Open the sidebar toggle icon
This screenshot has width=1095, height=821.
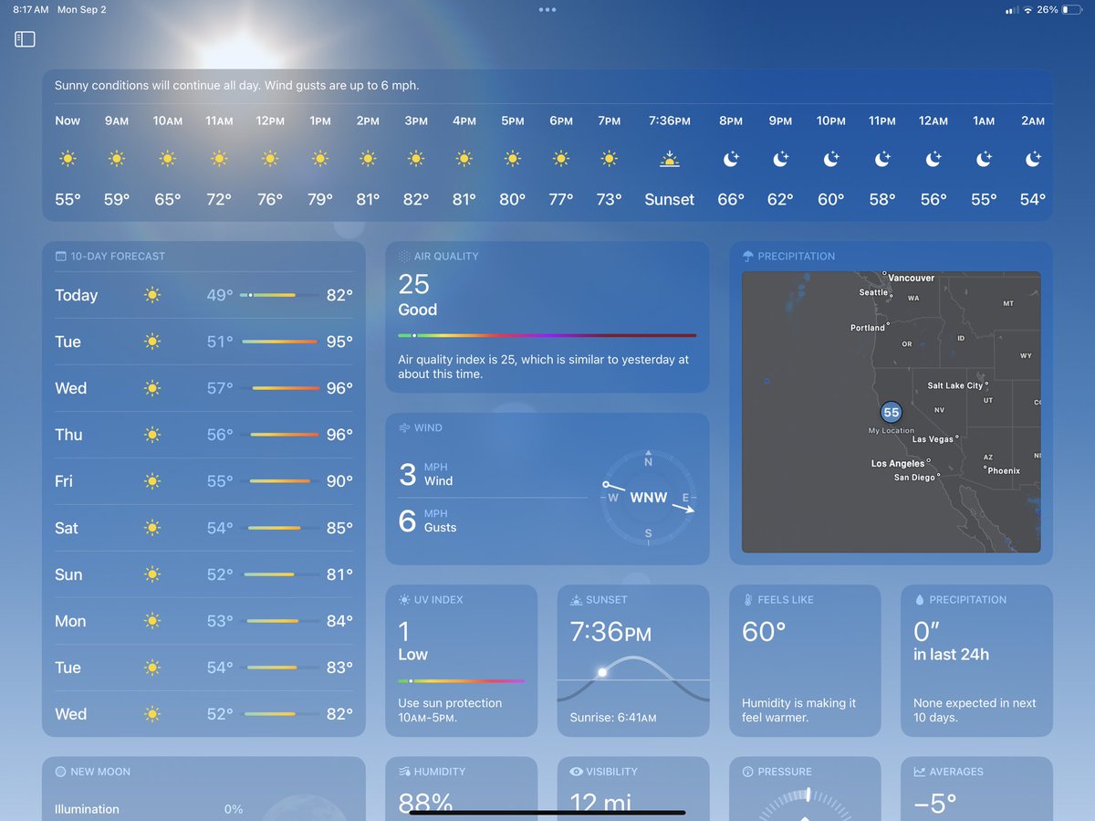(x=25, y=39)
